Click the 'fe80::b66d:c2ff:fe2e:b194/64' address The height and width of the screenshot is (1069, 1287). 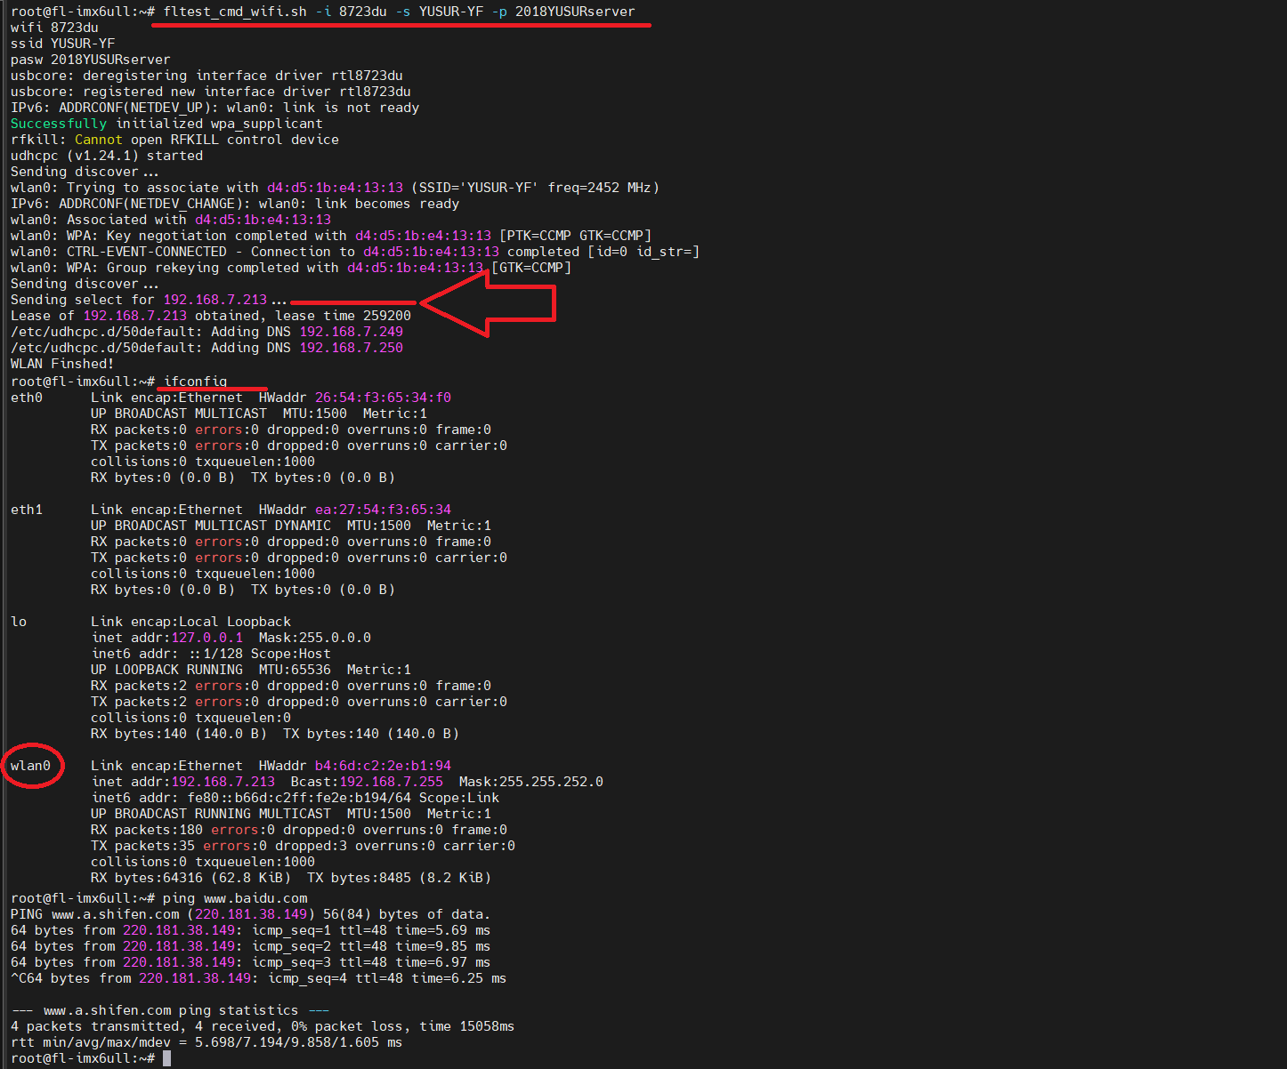[300, 798]
